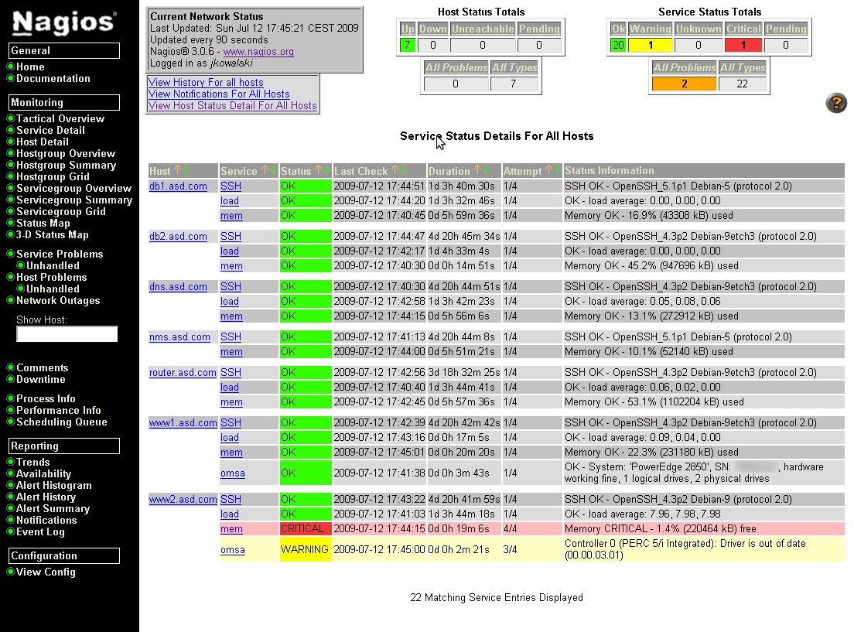Sort Status column ascending with up arrow
Screen dimensions: 854x632
point(317,170)
